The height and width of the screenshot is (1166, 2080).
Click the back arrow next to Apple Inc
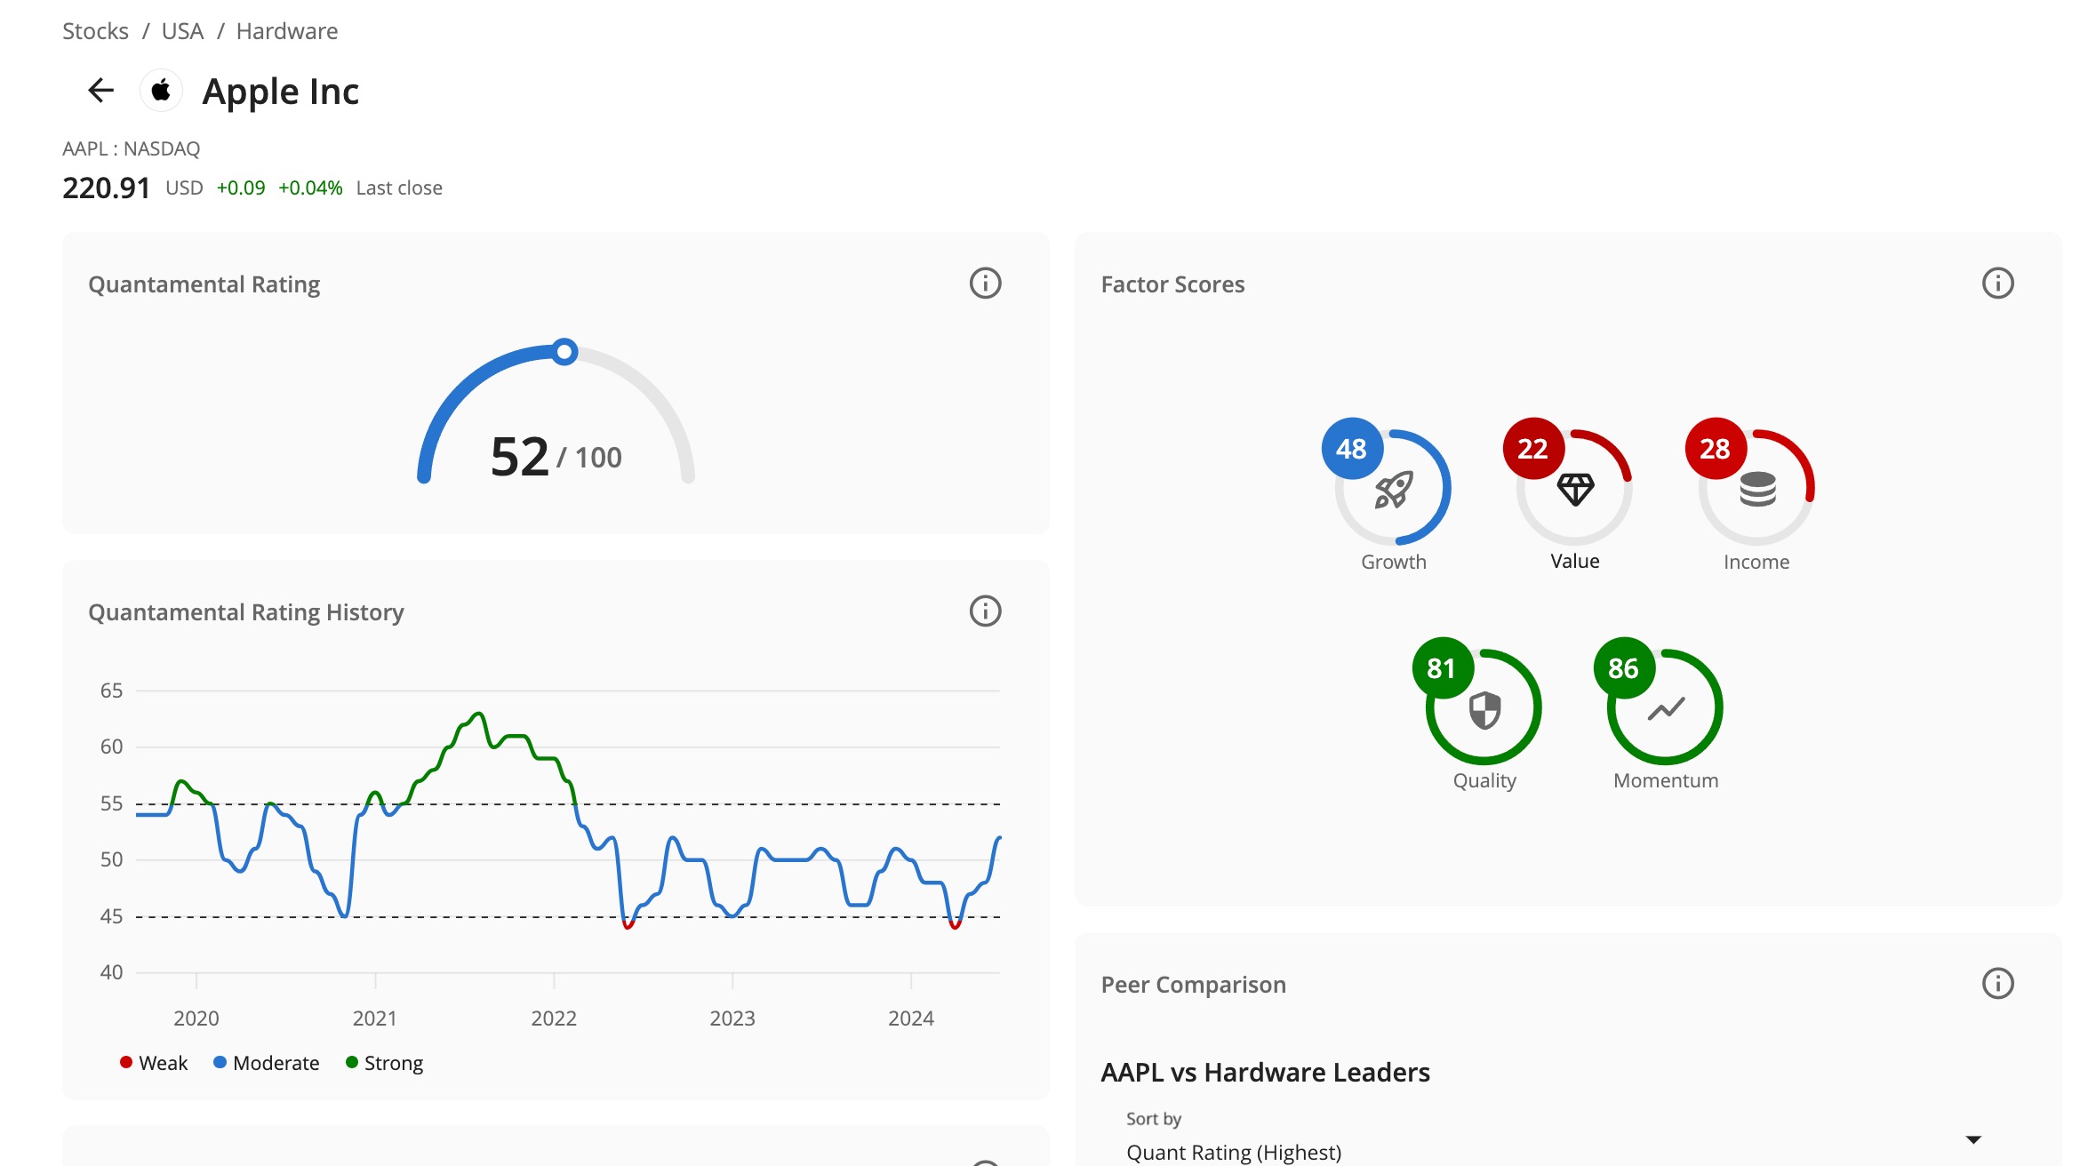click(101, 91)
